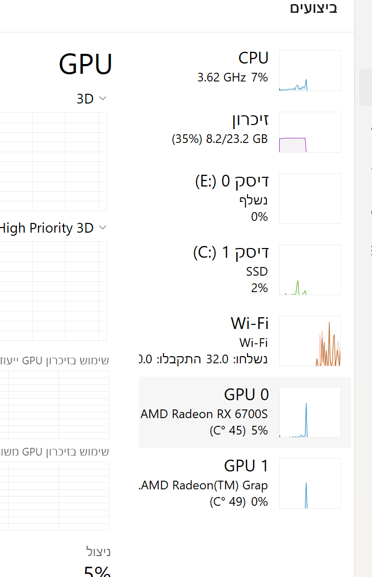
Task: Click the Disk 1 (C:) mini graph
Action: 309,270
